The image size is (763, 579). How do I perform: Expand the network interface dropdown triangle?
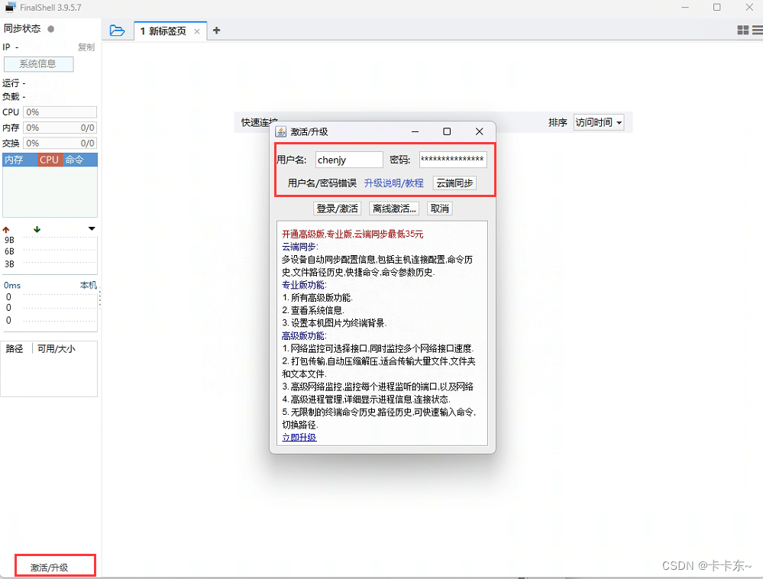tap(92, 228)
